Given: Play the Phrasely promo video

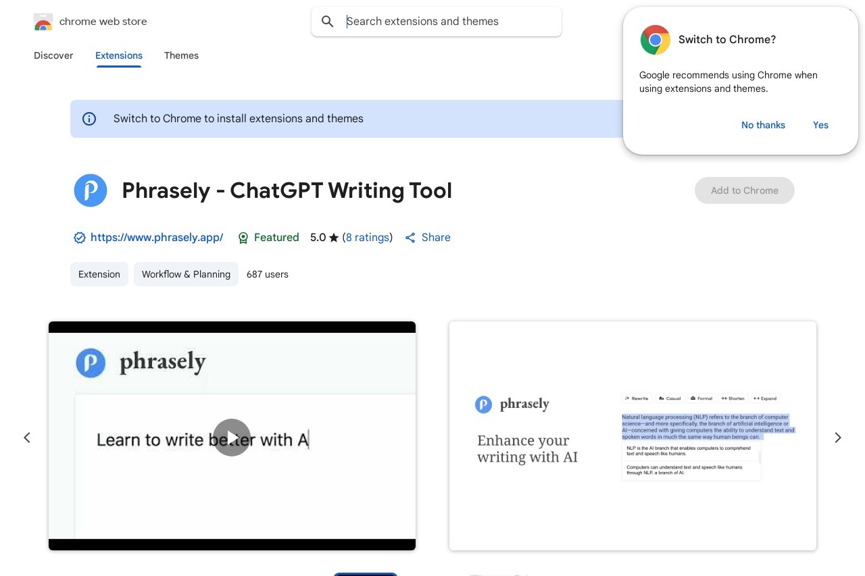Looking at the screenshot, I should click(x=232, y=438).
